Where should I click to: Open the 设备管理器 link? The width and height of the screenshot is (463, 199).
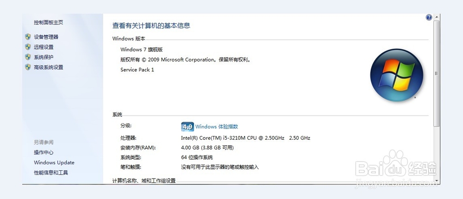tap(46, 37)
